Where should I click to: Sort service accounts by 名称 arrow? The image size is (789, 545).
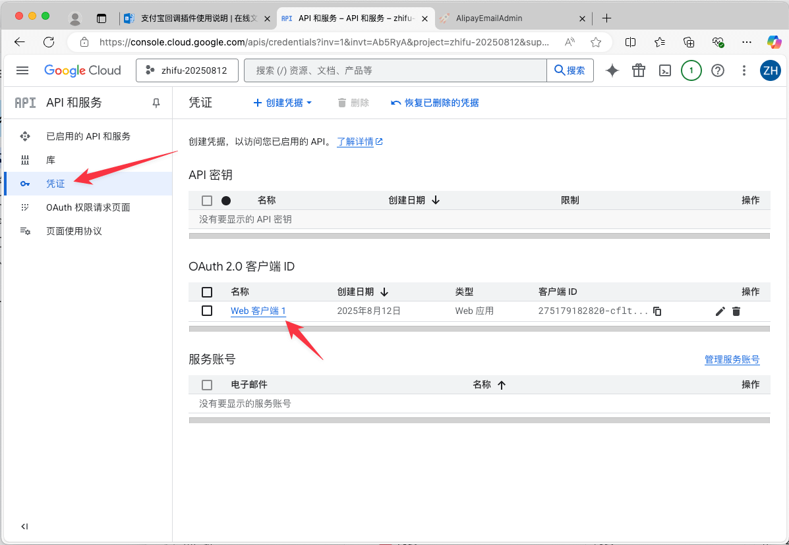coord(501,385)
